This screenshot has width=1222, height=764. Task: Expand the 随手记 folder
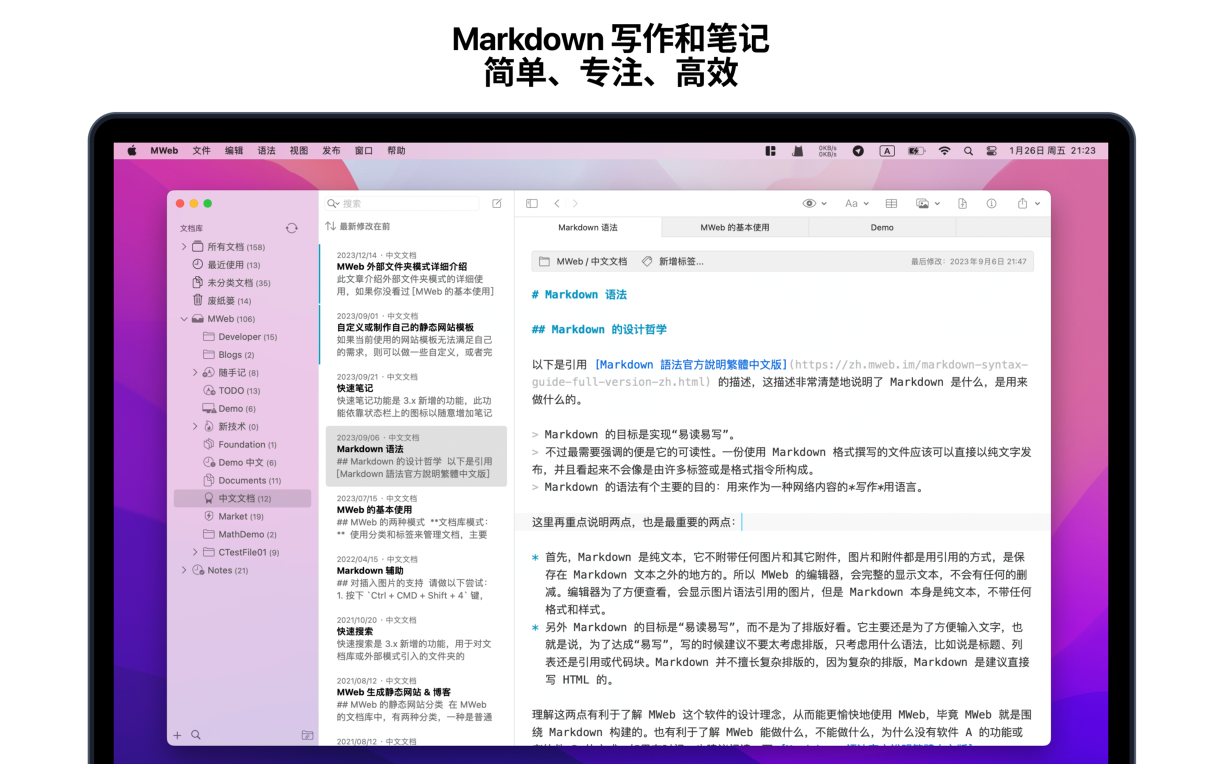tap(196, 372)
